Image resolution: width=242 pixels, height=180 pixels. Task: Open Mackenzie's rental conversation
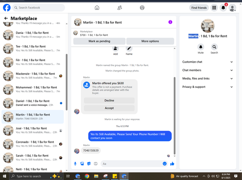[x=33, y=76]
